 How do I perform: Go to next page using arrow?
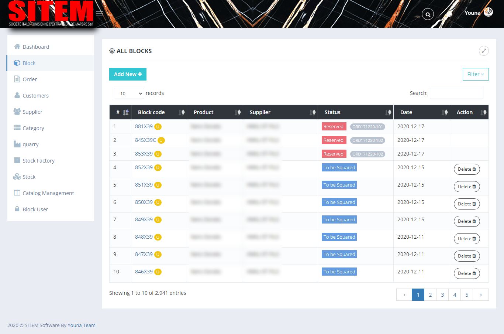click(x=480, y=295)
